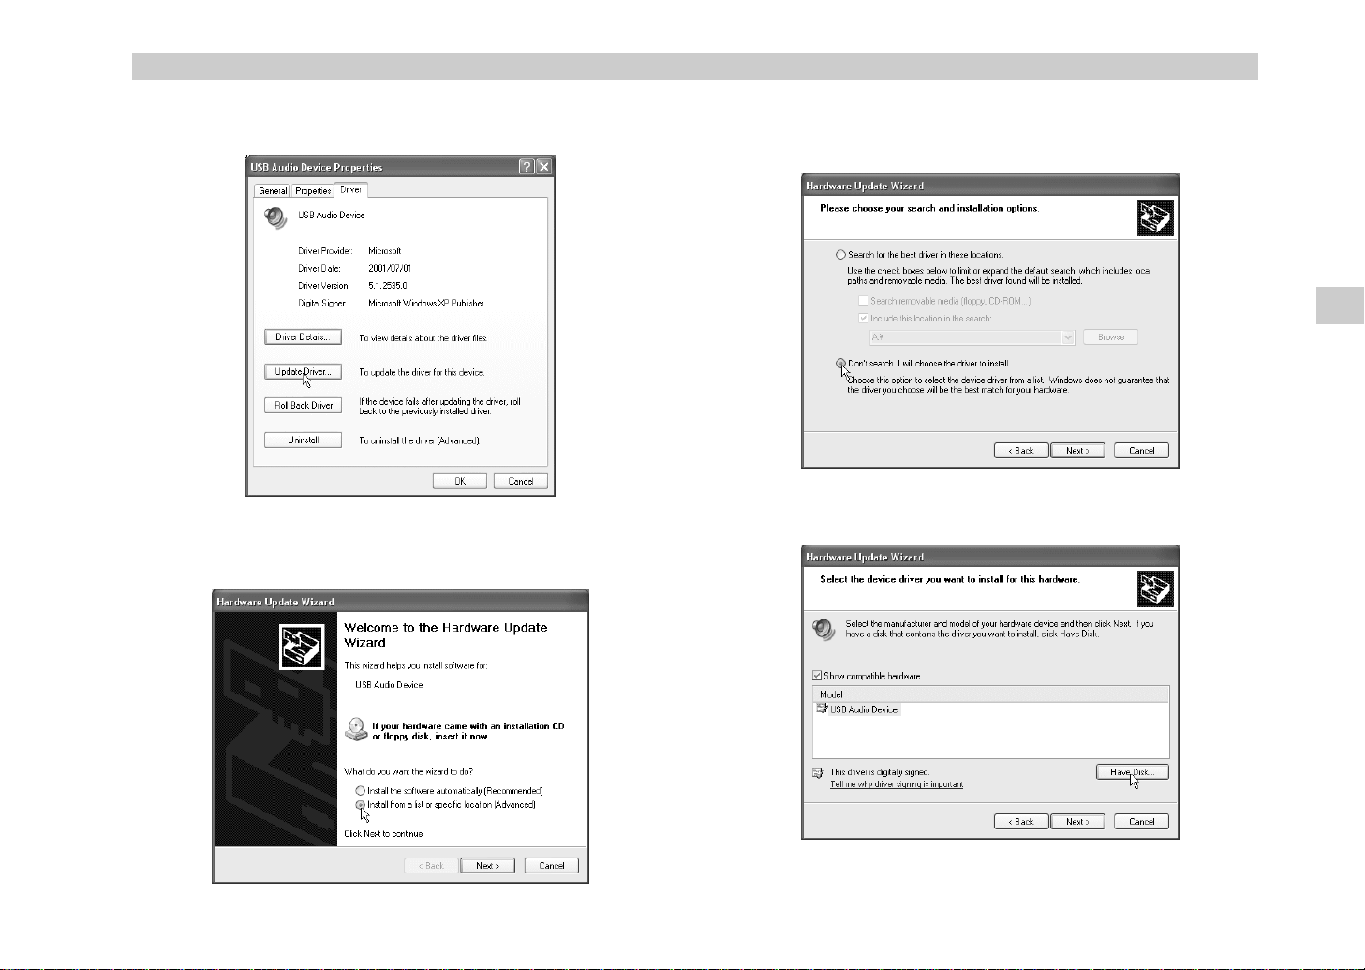
Task: Click Roll Back Driver
Action: (303, 406)
